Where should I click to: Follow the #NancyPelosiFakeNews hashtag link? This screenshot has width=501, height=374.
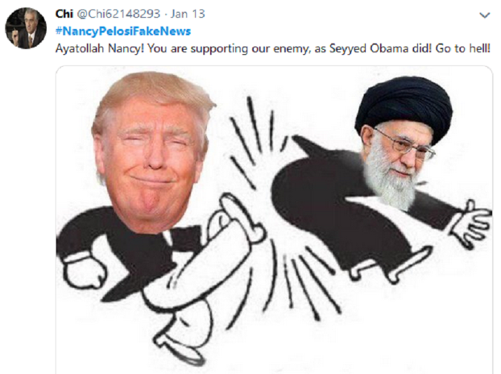(123, 31)
